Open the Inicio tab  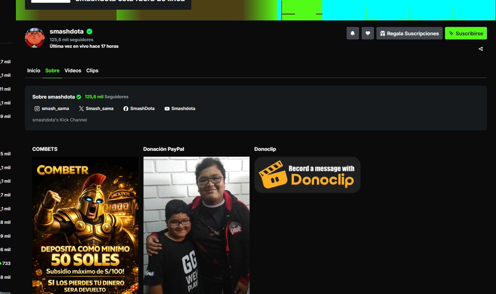(34, 71)
